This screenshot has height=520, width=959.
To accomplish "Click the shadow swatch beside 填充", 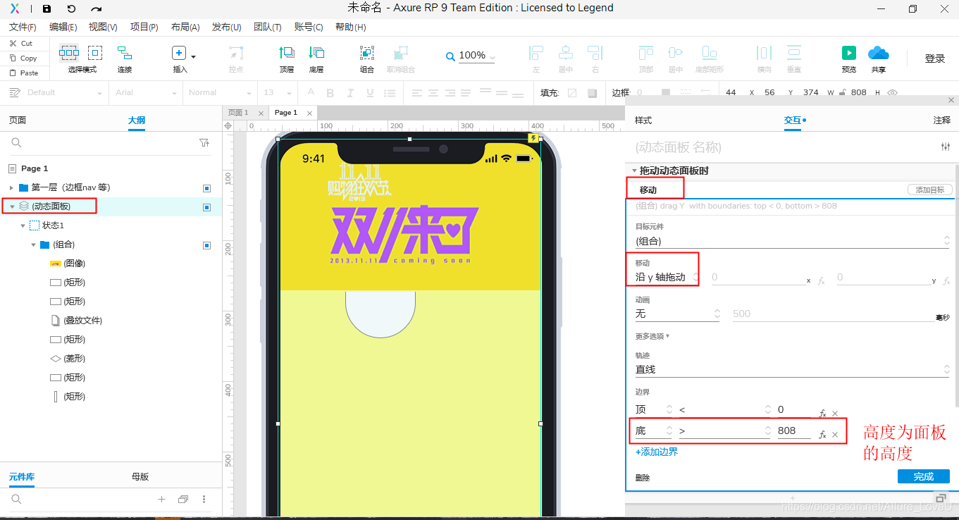I will coord(592,93).
